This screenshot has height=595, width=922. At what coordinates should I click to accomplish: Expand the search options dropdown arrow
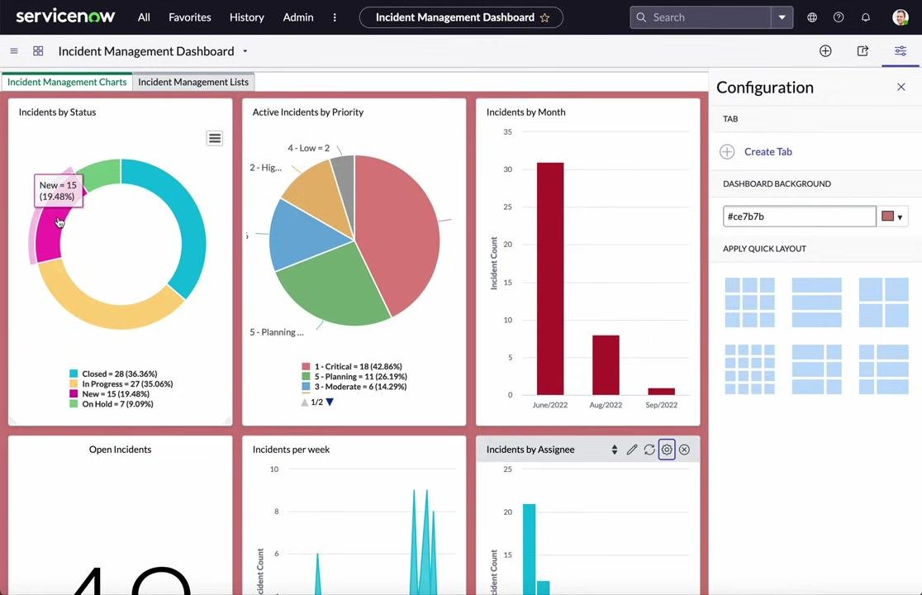pos(782,17)
